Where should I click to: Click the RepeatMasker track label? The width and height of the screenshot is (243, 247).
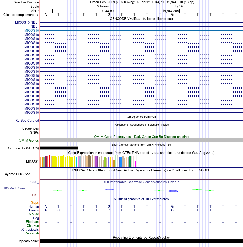[28, 241]
